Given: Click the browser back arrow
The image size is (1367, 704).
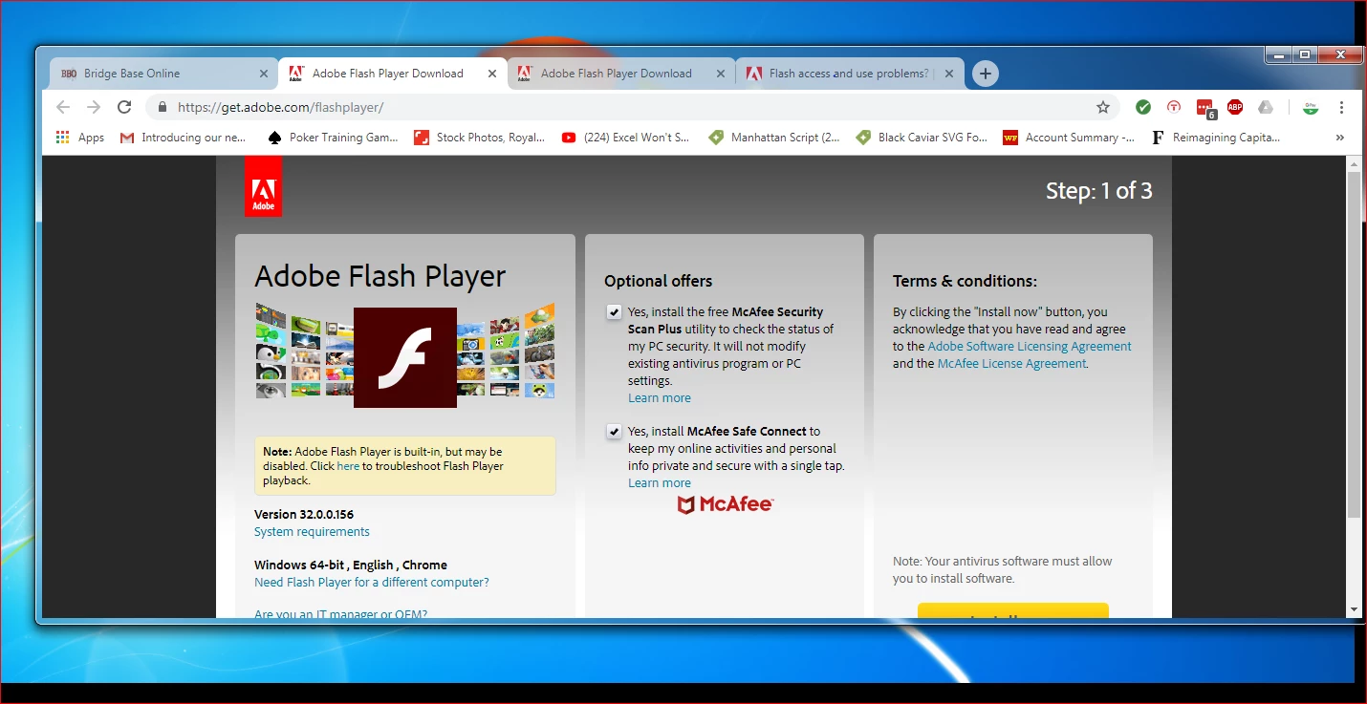Looking at the screenshot, I should click(63, 107).
